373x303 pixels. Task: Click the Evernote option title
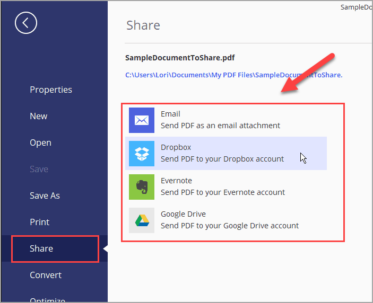[x=176, y=181]
